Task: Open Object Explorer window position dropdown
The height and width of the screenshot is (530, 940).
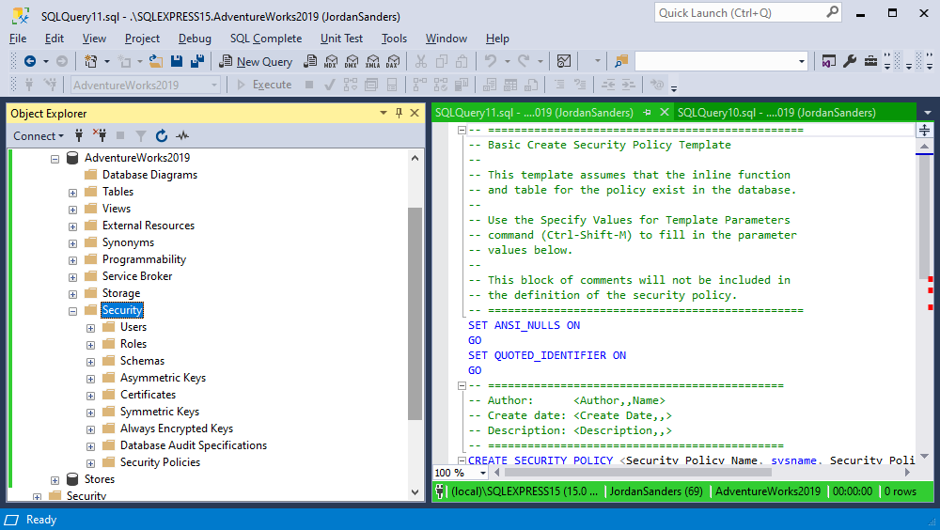Action: [384, 113]
